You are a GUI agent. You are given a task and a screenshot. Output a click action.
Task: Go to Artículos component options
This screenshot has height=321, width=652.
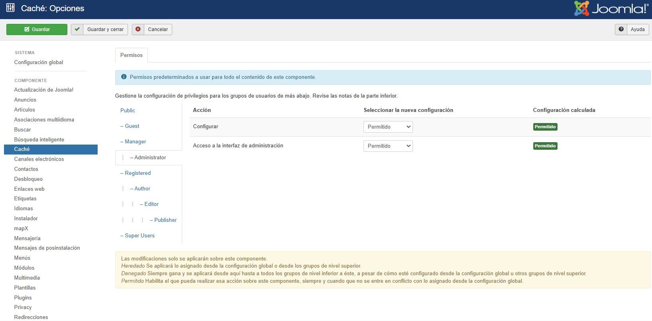(25, 110)
